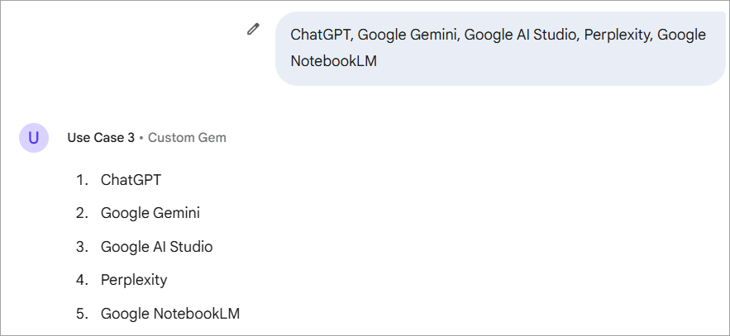730x336 pixels.
Task: Click Perplexity text in the prompt bubble
Action: tap(617, 35)
